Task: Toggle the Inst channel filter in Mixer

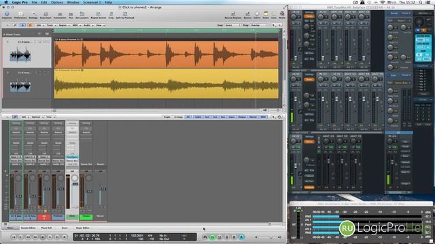Action: [207, 117]
